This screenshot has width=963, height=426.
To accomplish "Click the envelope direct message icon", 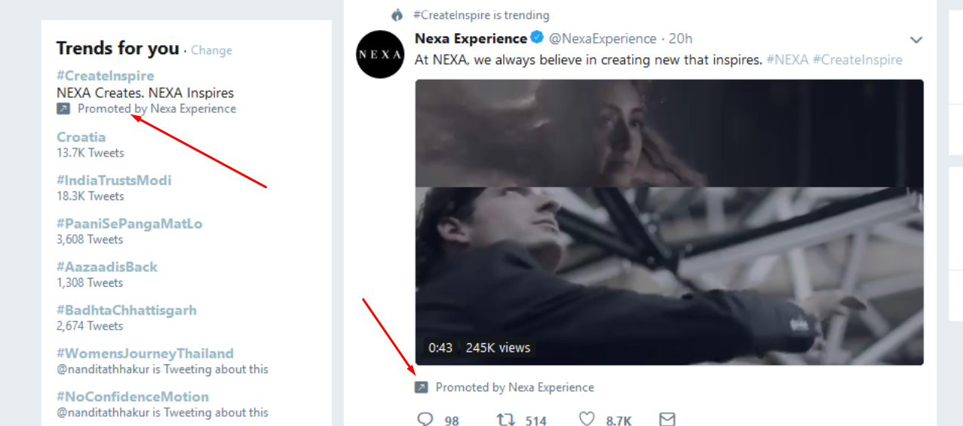I will (667, 419).
